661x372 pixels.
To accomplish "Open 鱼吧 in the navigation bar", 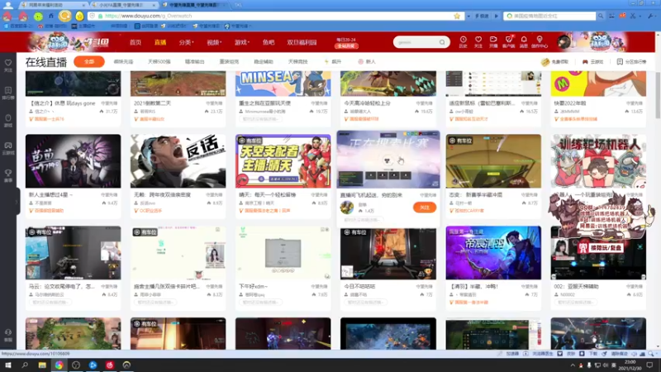I will click(269, 42).
